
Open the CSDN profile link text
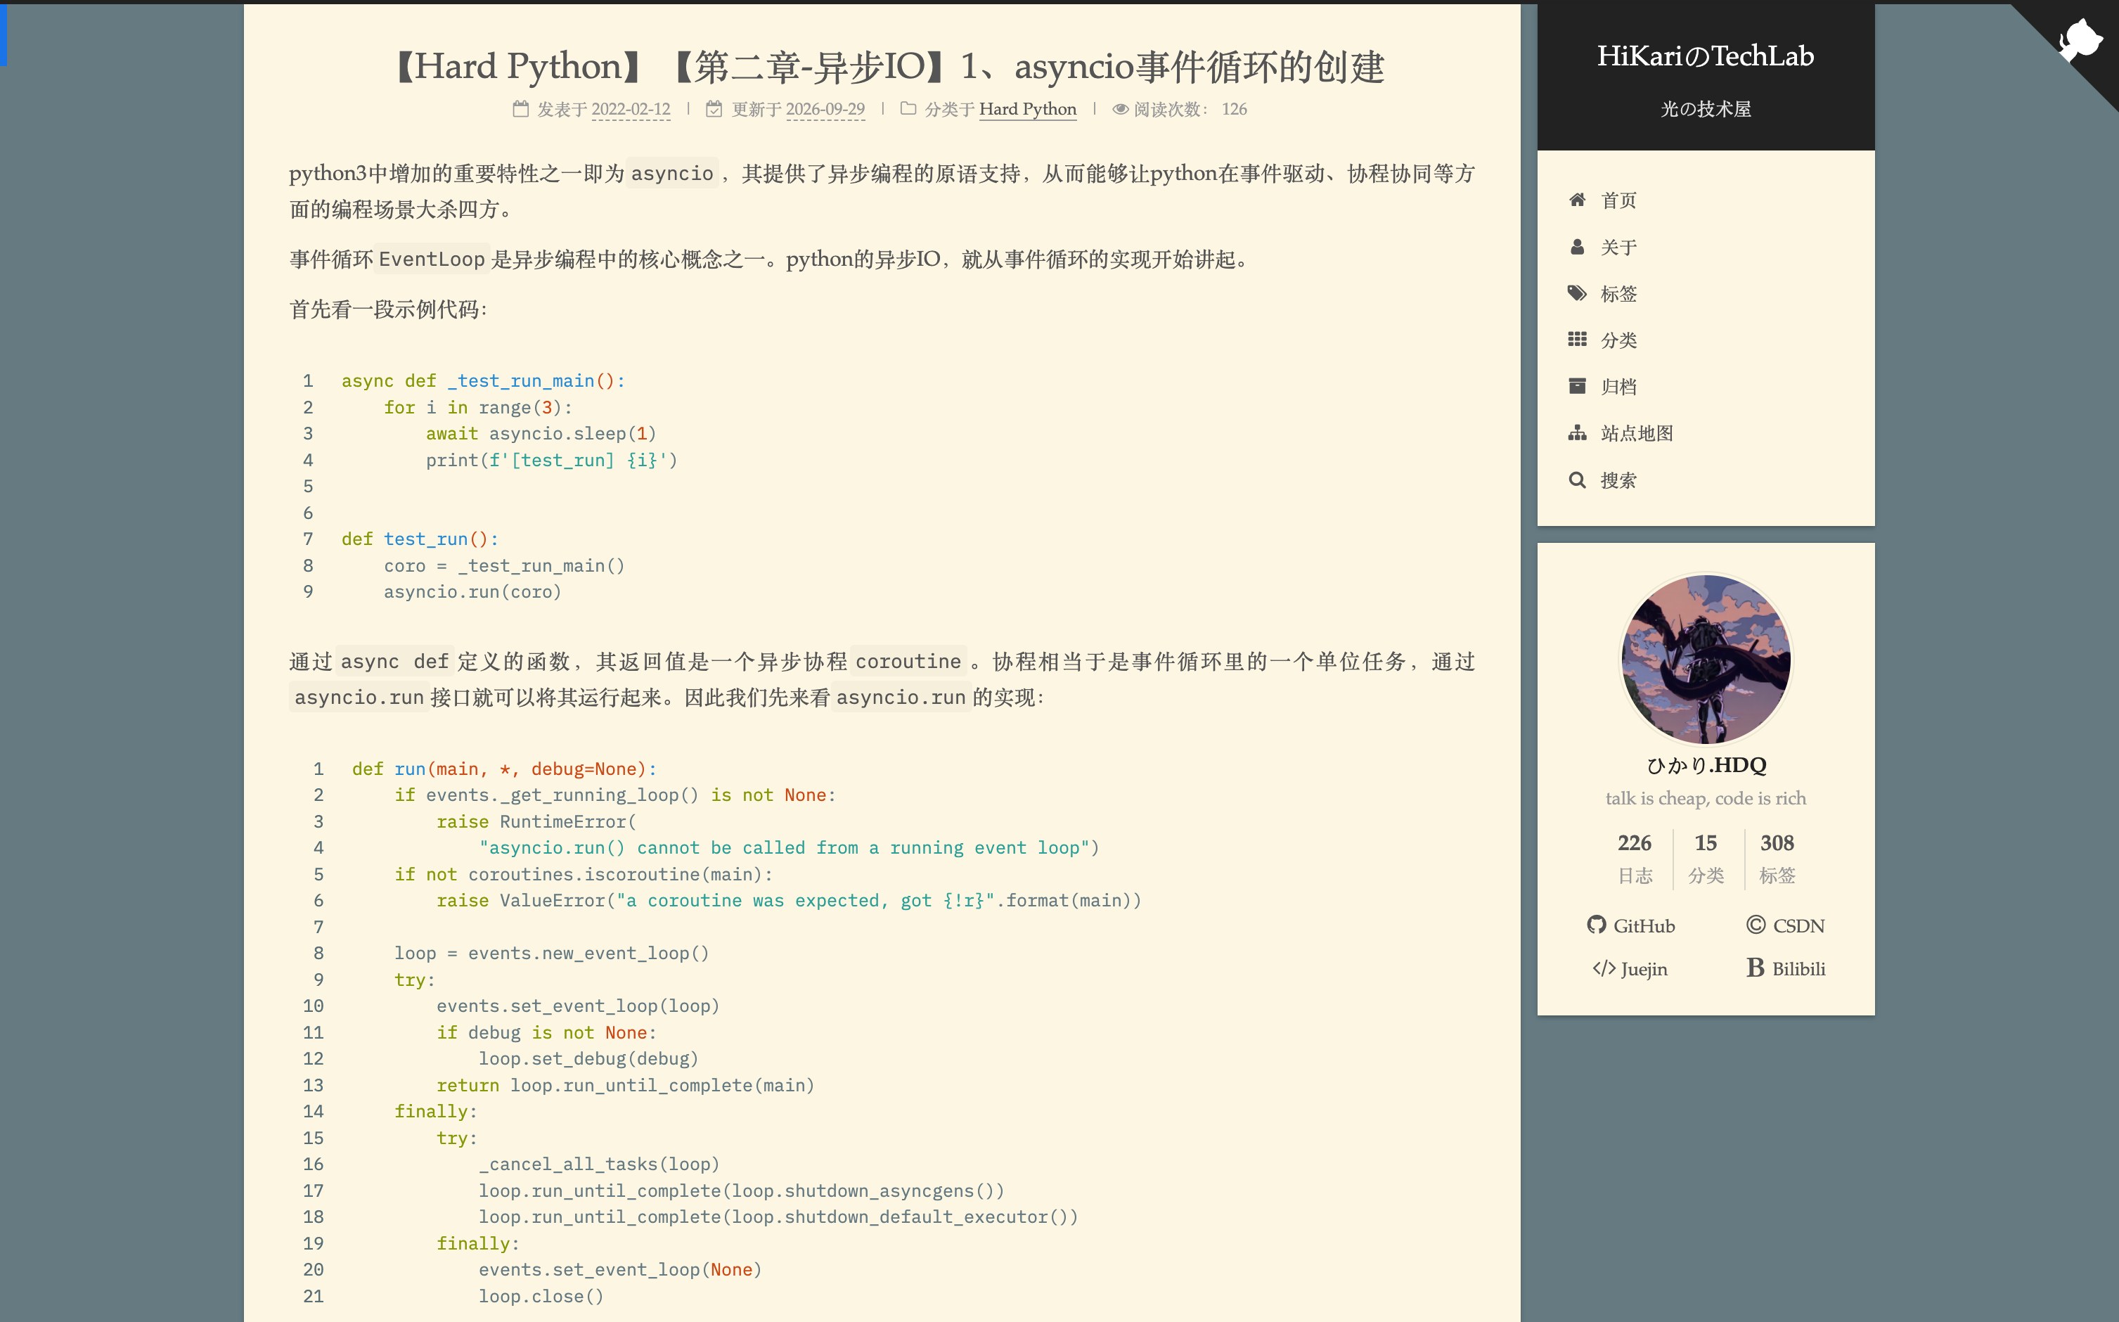tap(1798, 926)
